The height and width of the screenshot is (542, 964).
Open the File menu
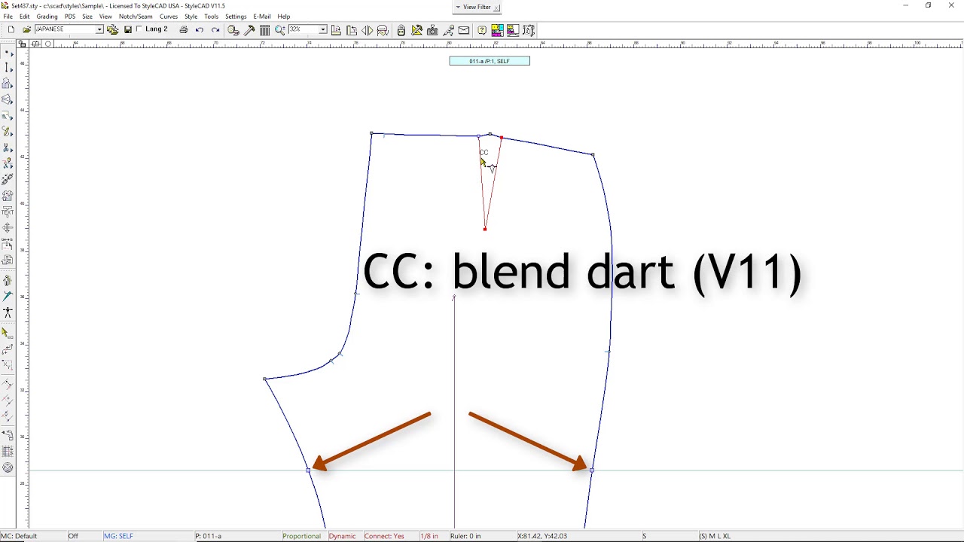tap(8, 17)
